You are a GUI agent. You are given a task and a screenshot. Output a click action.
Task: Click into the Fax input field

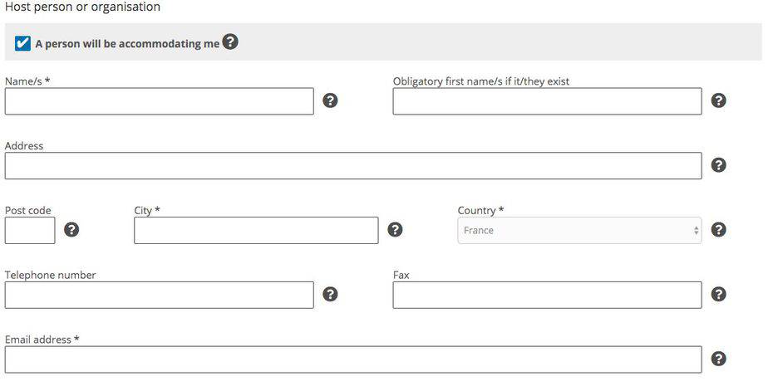[x=547, y=295]
